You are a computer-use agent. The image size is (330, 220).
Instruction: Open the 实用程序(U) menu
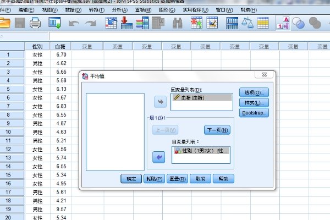pyautogui.click(x=195, y=10)
